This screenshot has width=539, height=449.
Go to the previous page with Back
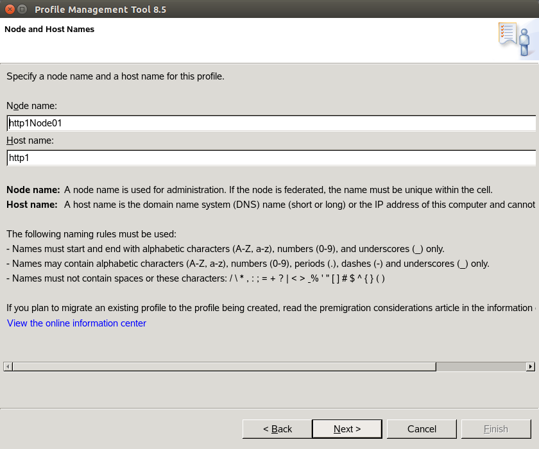pyautogui.click(x=277, y=428)
